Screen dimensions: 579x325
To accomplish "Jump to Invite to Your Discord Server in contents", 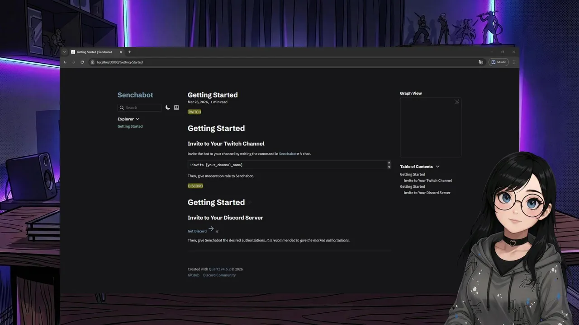I will point(427,193).
